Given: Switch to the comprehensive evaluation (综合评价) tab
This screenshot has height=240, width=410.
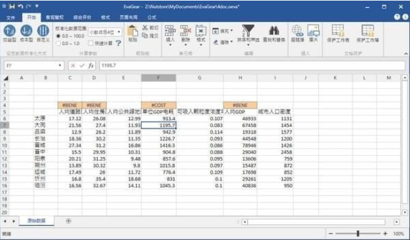Looking at the screenshot, I should (x=82, y=18).
